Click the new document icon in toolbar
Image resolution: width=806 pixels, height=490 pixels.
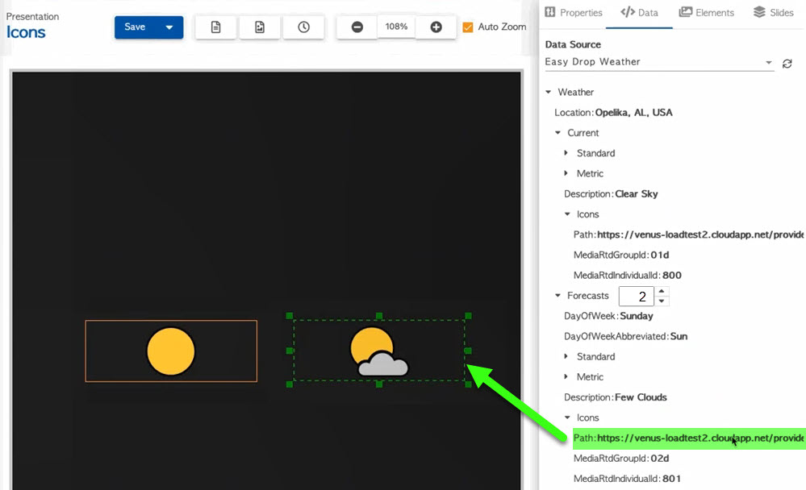click(215, 27)
